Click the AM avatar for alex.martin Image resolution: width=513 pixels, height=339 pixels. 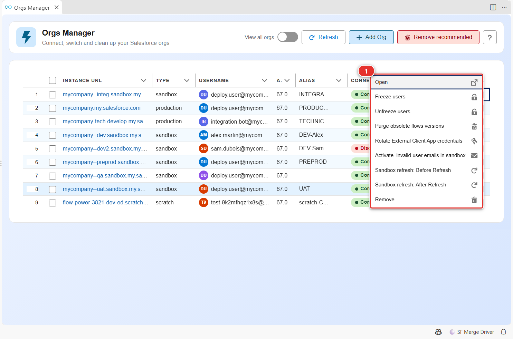(x=203, y=135)
